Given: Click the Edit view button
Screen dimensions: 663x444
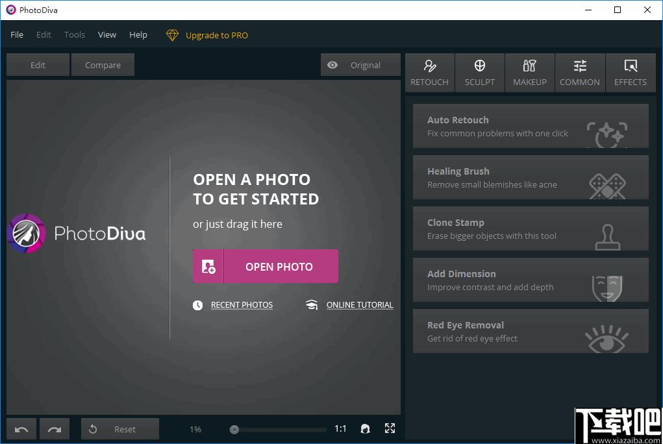Looking at the screenshot, I should pos(38,65).
